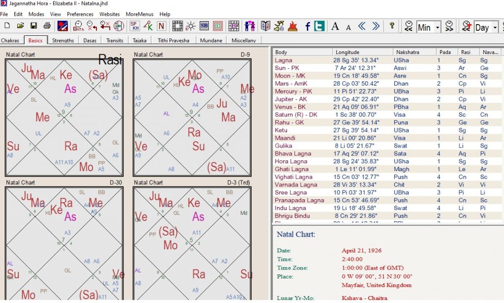Switch to the Transits tab
This screenshot has width=504, height=303.
[x=115, y=40]
